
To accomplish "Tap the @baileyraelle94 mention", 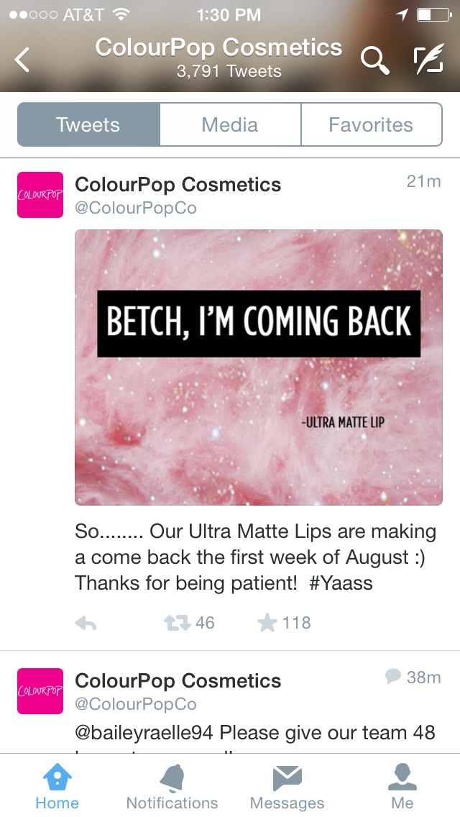I will tap(144, 733).
